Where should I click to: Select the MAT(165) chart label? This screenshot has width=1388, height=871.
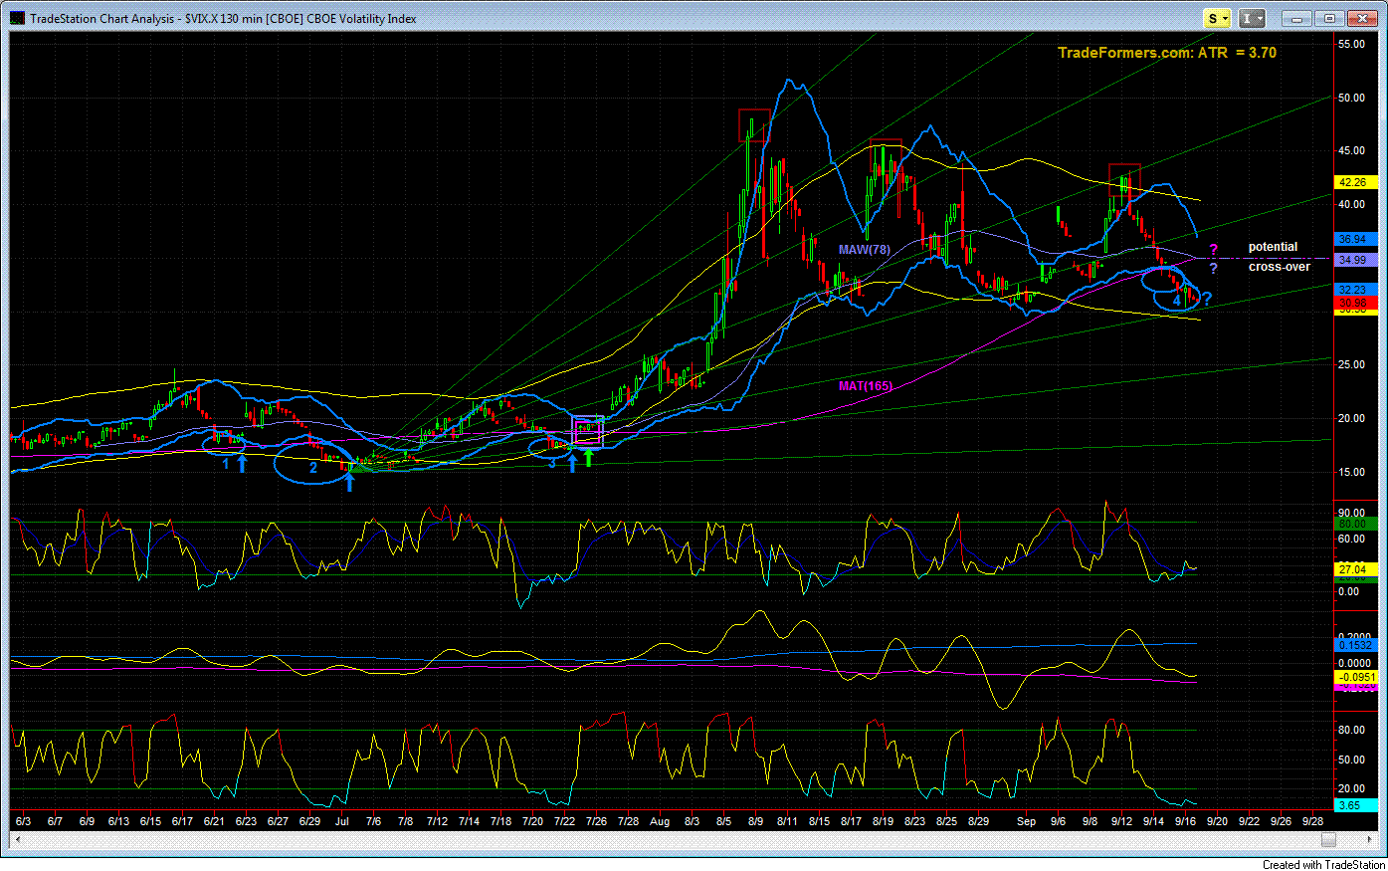tap(865, 386)
